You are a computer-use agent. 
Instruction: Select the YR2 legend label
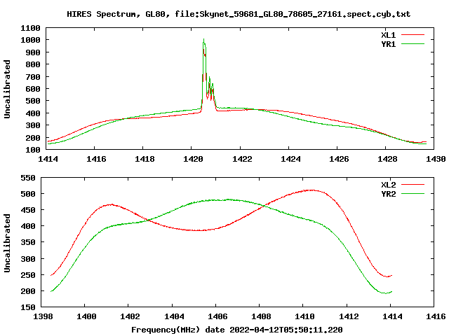tap(388, 194)
